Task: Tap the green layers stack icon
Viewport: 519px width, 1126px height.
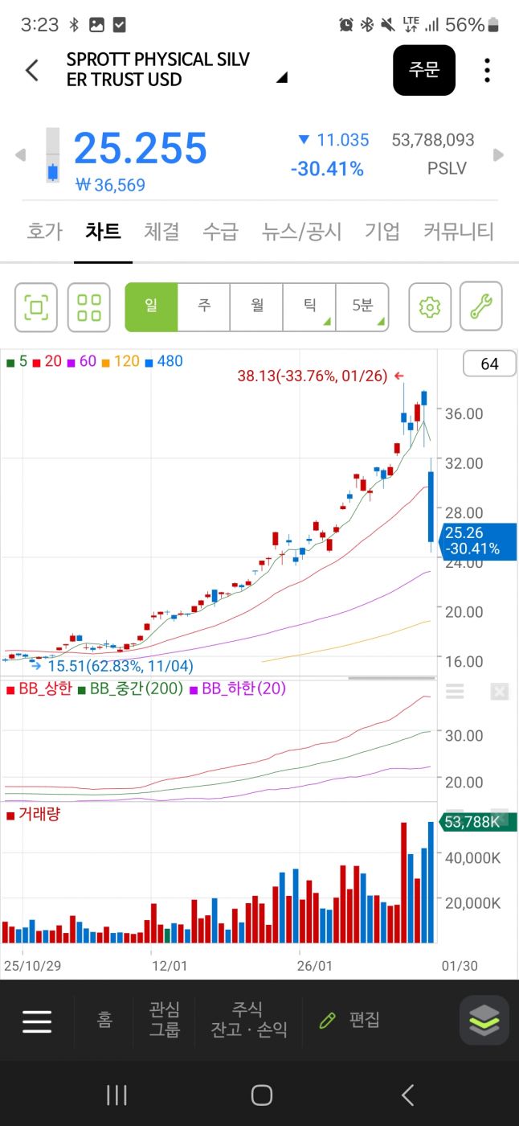Action: (x=484, y=1021)
